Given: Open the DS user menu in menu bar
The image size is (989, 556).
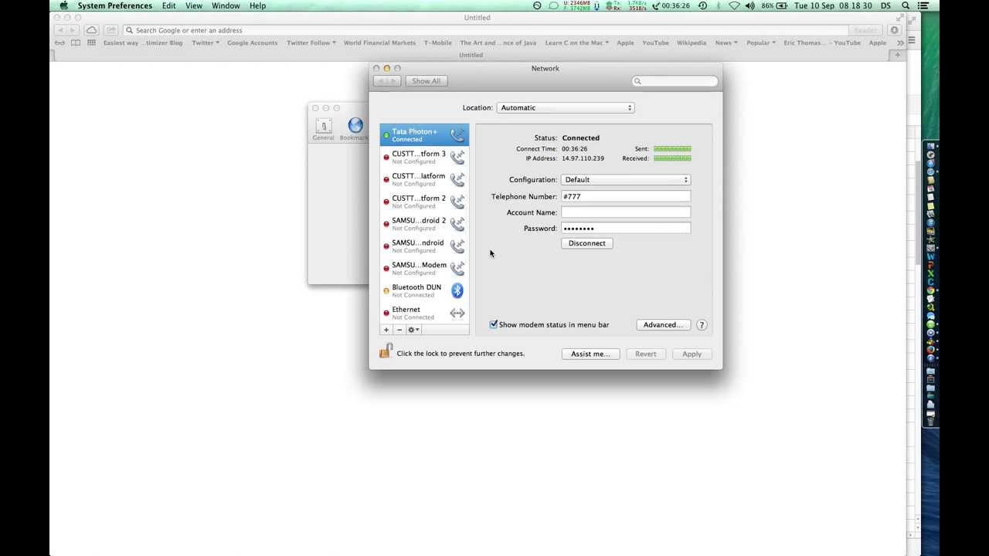Looking at the screenshot, I should 885,5.
